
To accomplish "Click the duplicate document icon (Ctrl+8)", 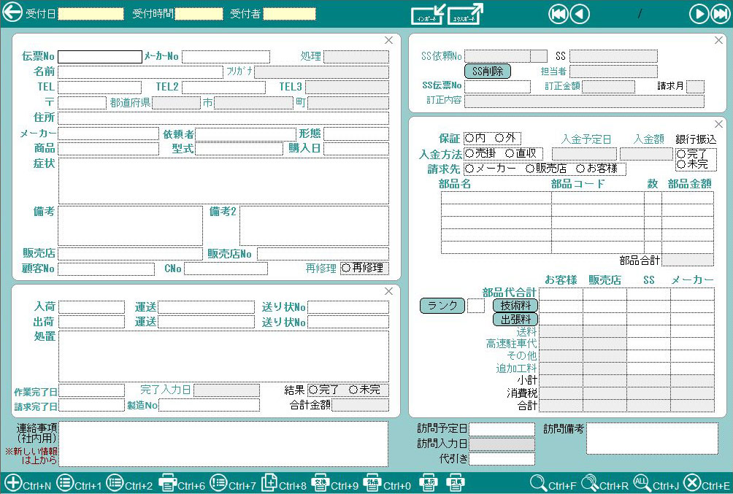I will pos(269,483).
